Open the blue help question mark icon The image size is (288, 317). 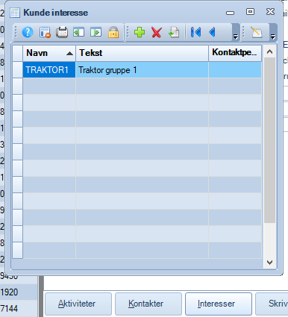(28, 32)
